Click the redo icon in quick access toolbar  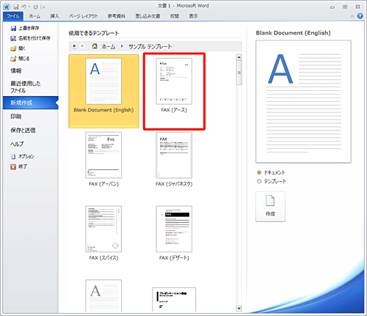point(35,7)
